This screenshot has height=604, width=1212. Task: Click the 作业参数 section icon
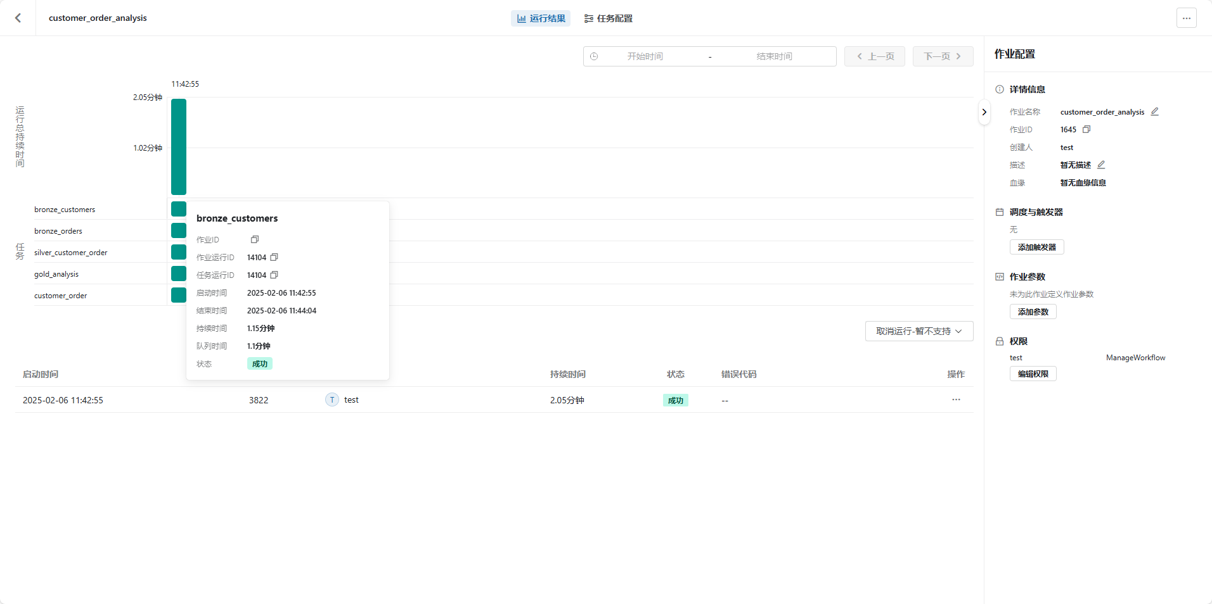coord(1000,277)
